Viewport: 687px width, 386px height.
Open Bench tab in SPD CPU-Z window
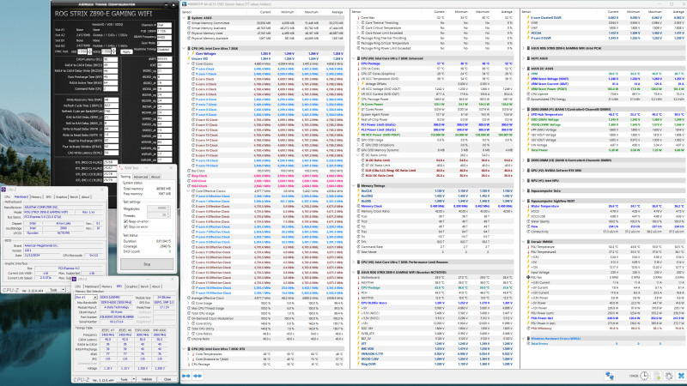(144, 286)
